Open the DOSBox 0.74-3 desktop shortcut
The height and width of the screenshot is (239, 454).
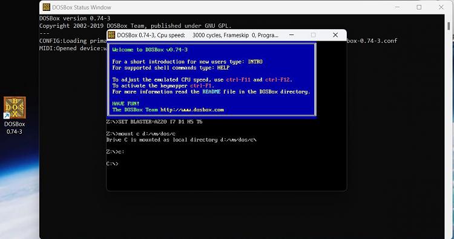pyautogui.click(x=15, y=115)
